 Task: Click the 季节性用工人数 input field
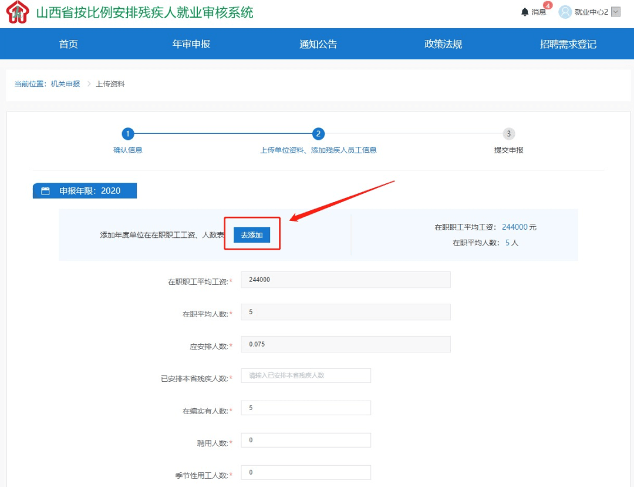(306, 472)
